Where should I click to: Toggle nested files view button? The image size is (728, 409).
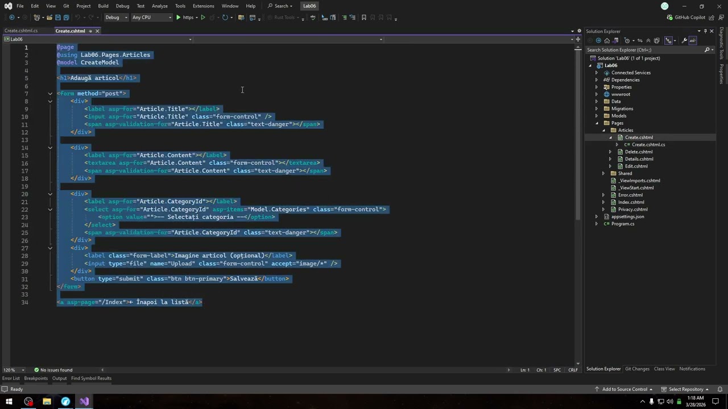coord(669,40)
